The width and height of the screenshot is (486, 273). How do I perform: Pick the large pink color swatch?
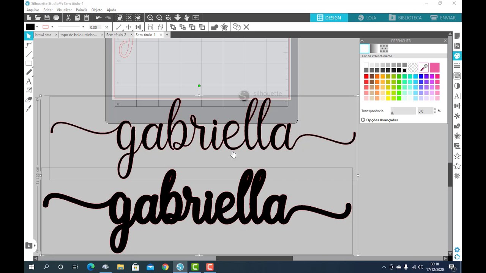(x=435, y=67)
